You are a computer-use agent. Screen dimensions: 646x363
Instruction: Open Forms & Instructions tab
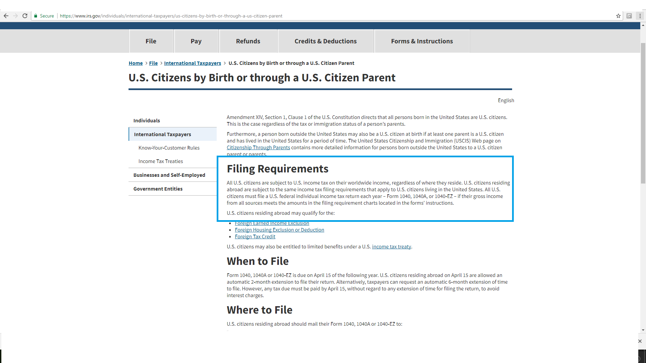point(422,41)
